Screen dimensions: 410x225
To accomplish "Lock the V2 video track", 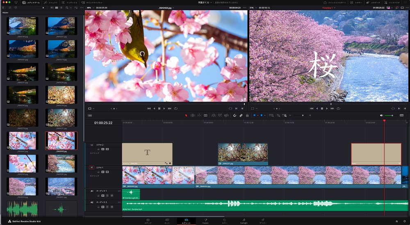I will tap(99, 149).
